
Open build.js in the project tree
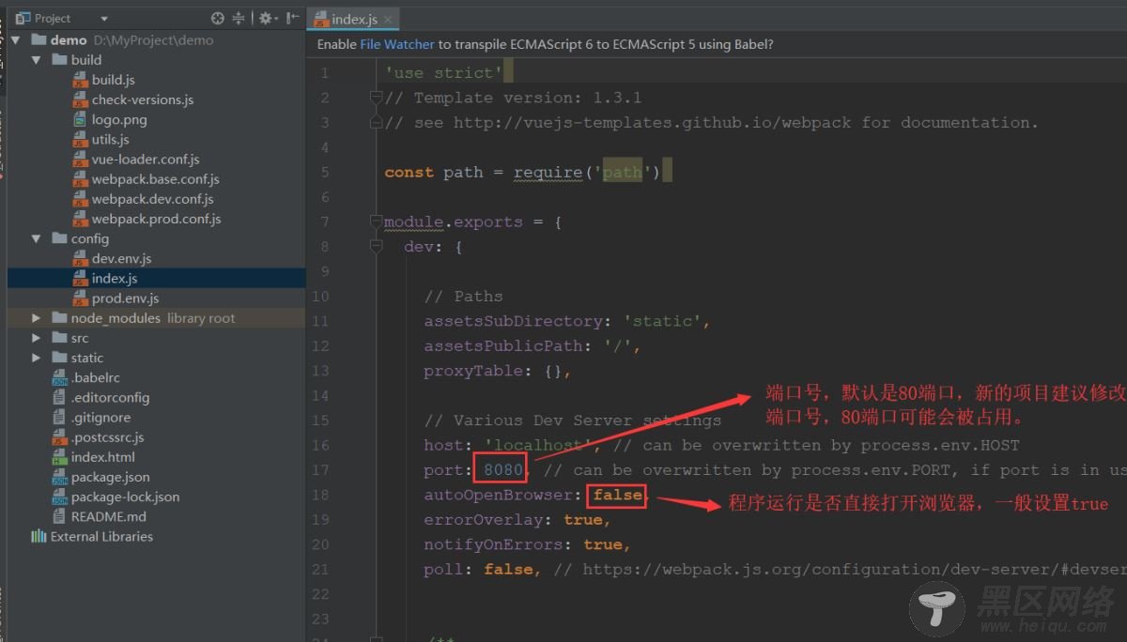point(113,80)
